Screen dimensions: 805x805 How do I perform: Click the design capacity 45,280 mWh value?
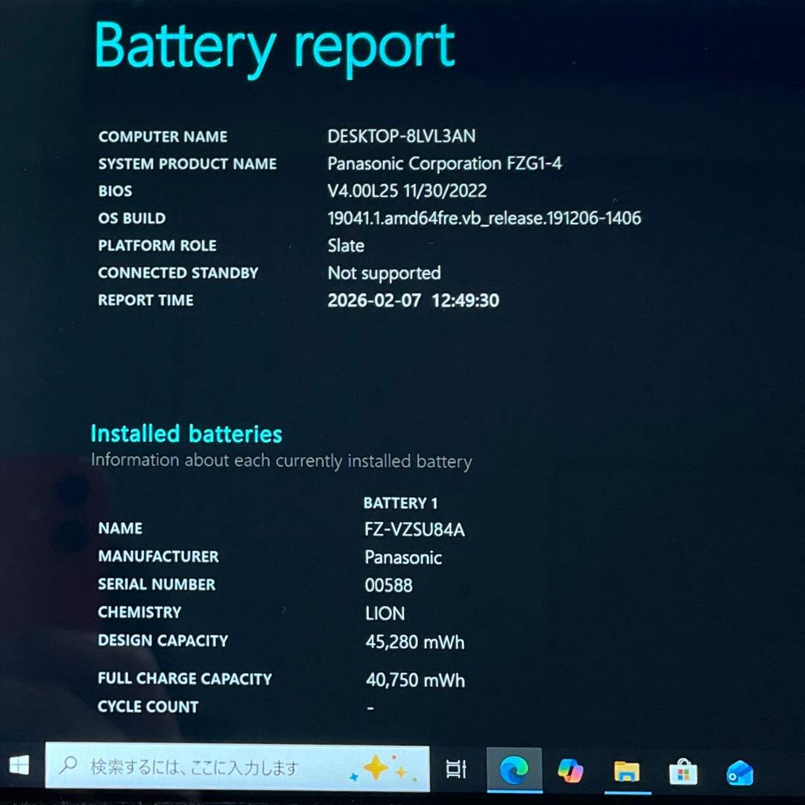(x=414, y=642)
